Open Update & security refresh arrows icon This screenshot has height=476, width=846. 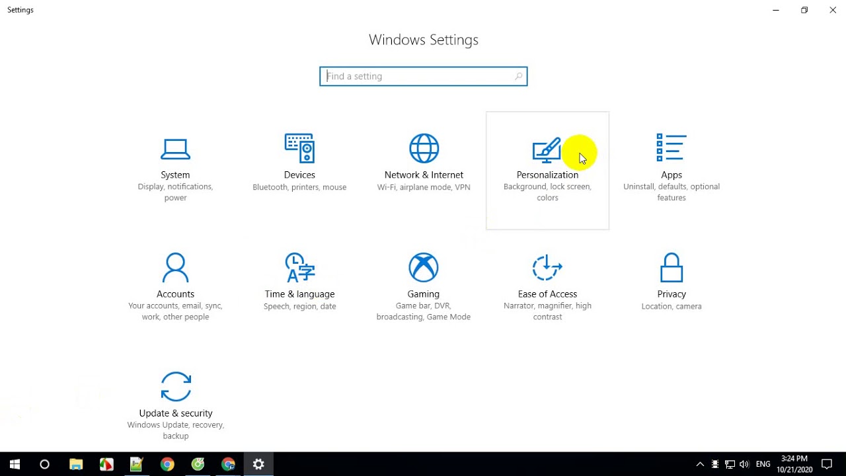click(176, 387)
